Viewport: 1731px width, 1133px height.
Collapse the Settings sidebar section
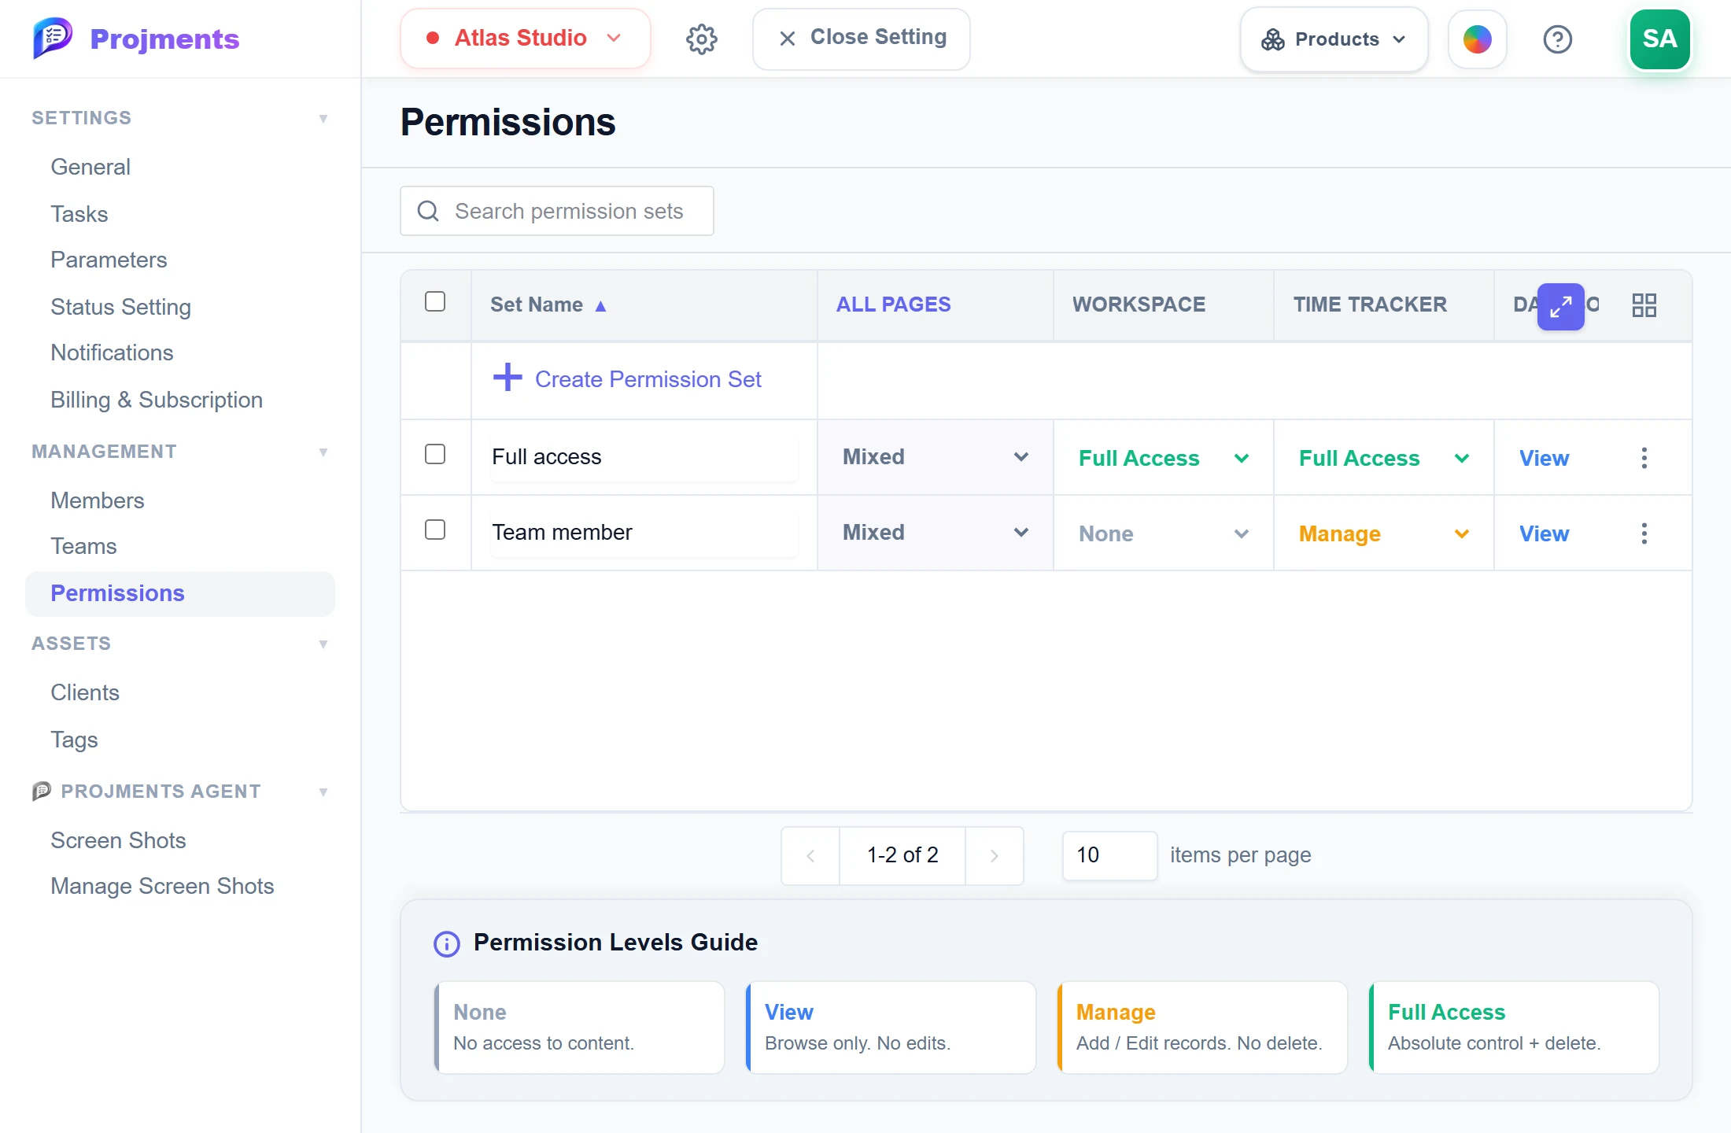pos(323,118)
